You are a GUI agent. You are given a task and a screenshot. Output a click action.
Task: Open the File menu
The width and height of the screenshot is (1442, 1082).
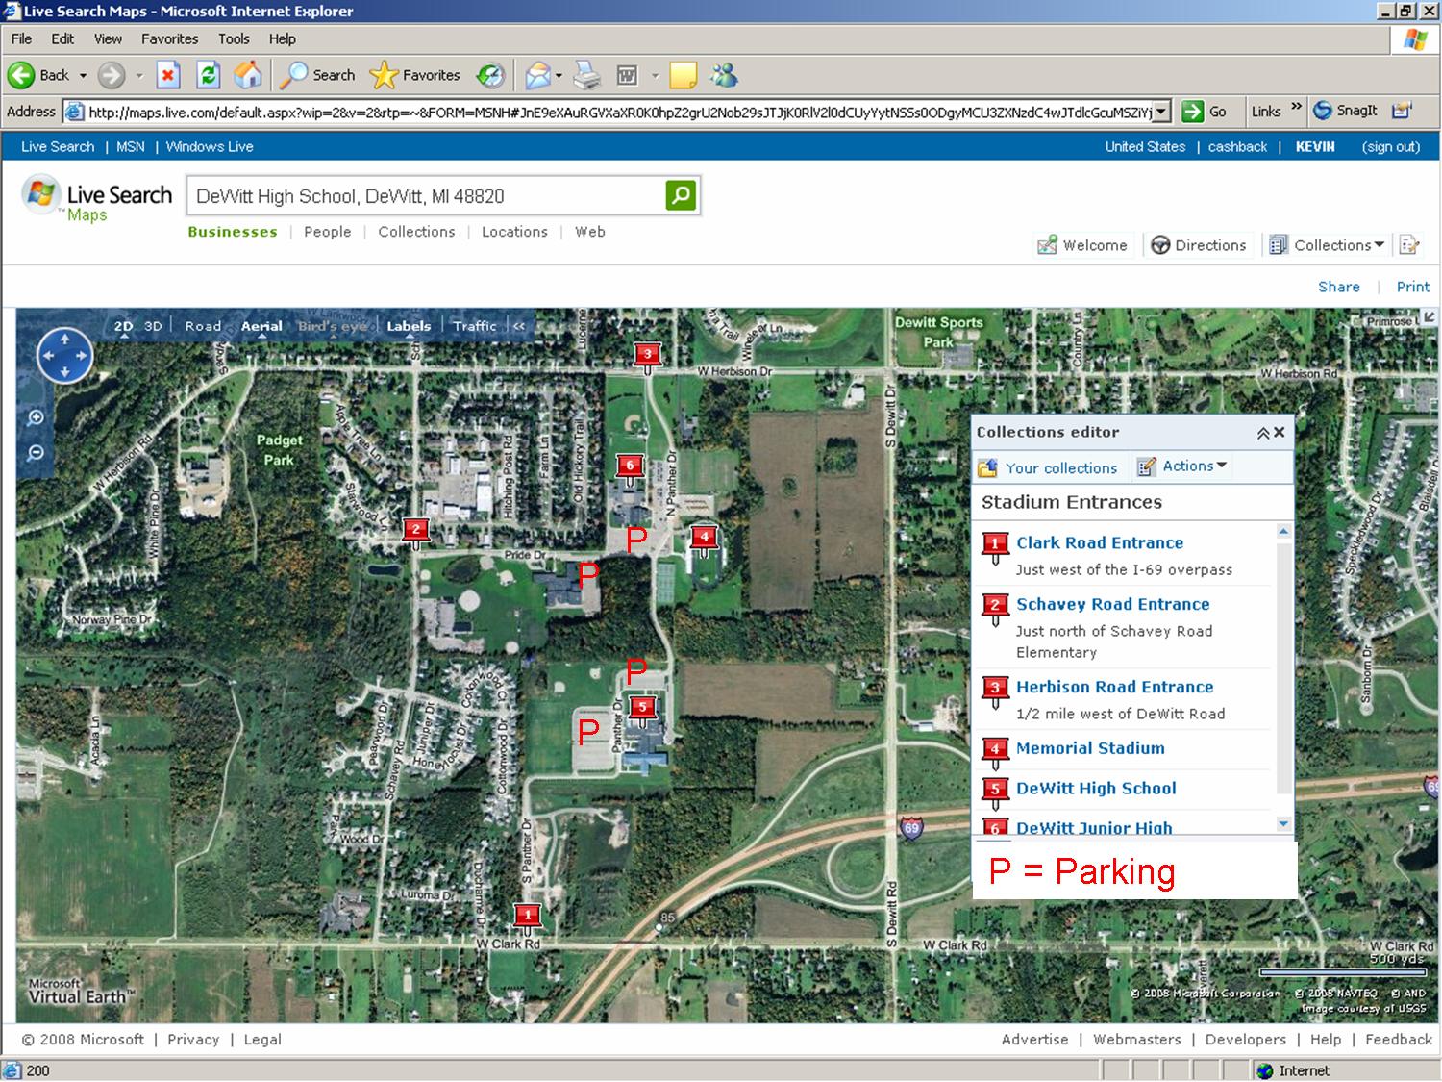click(x=21, y=38)
